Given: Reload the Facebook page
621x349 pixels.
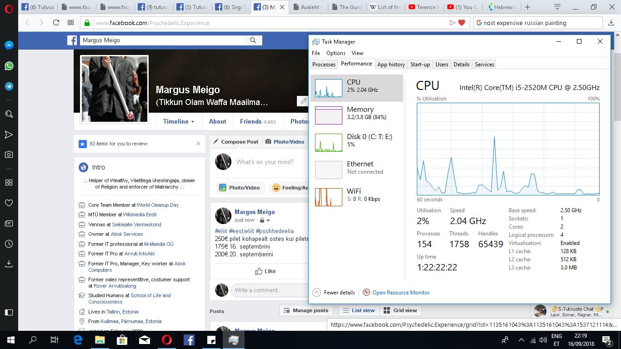Looking at the screenshot, I should tap(56, 23).
